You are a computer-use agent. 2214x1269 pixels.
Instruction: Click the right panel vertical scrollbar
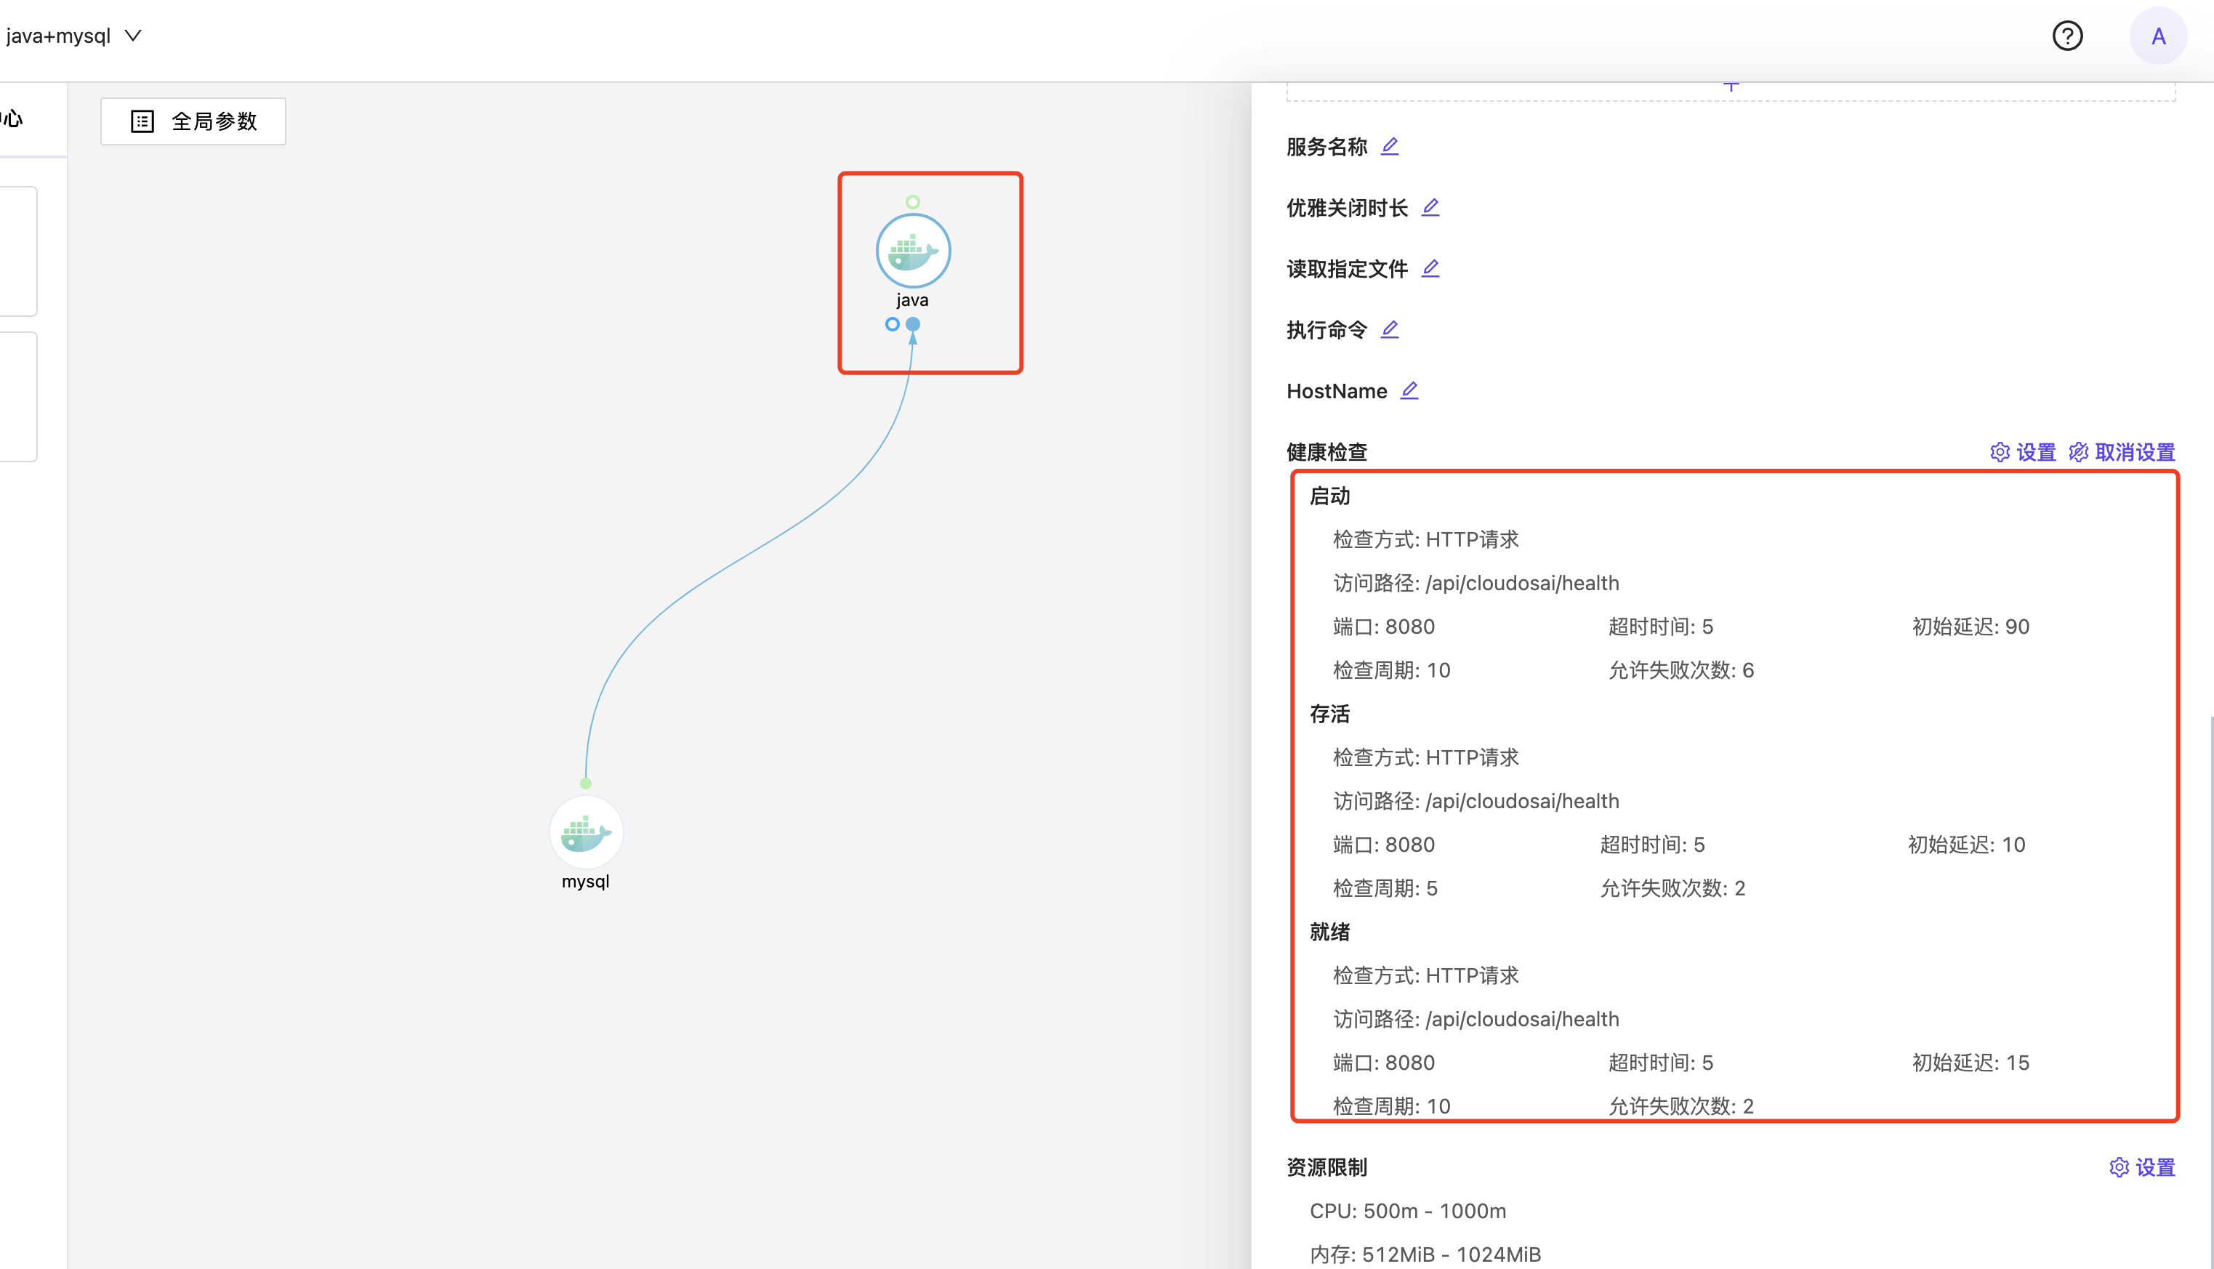[2210, 959]
